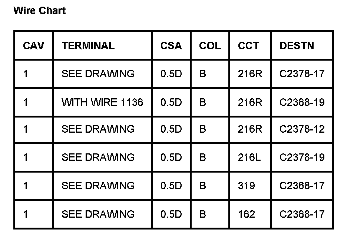Click the C2368-17 destination in circuit 319 row
Screen dimensions: 344x238
[x=302, y=186]
